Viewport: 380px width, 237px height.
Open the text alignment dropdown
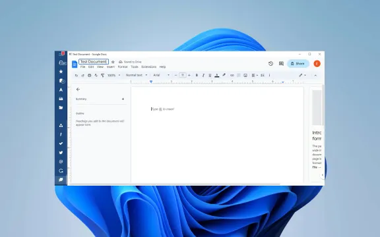click(255, 76)
